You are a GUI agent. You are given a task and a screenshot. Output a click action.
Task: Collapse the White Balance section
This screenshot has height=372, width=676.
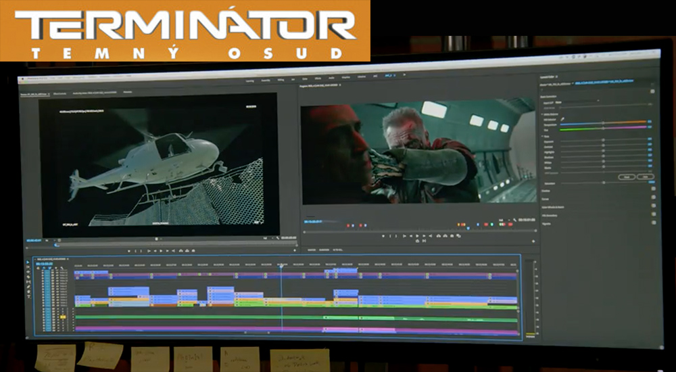(542, 114)
